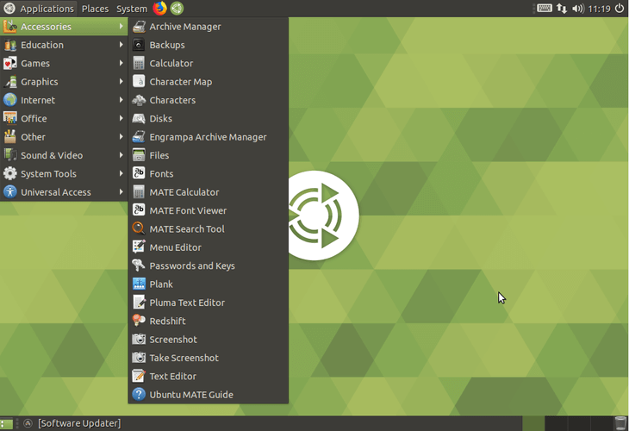Select the Other category
This screenshot has width=629, height=431.
tap(64, 137)
